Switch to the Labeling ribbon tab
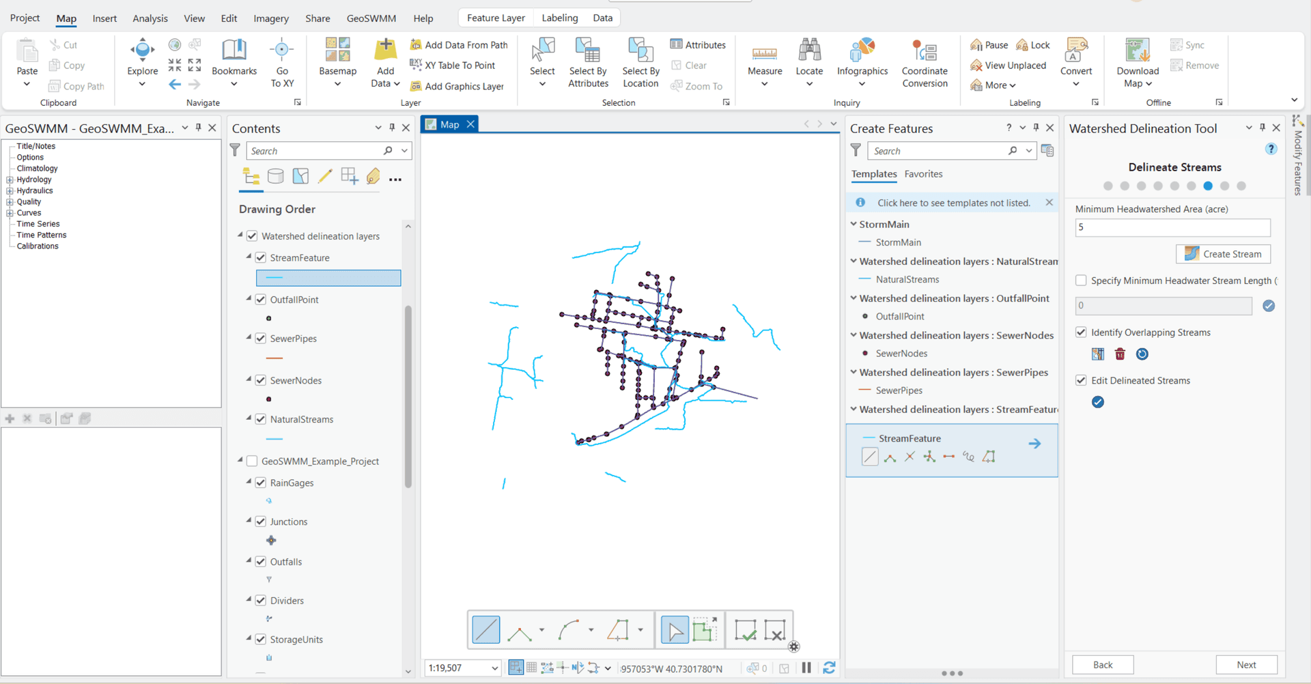 pyautogui.click(x=559, y=18)
